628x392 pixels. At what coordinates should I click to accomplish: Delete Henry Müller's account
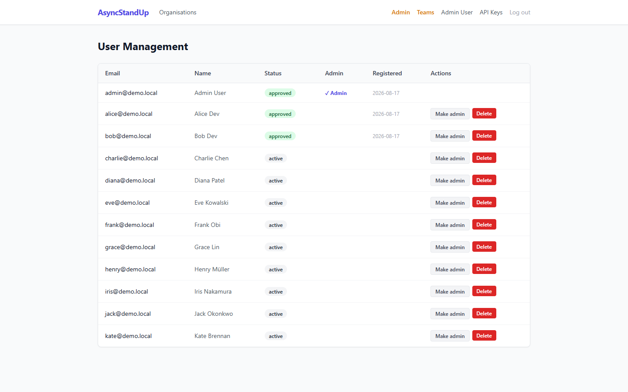[x=484, y=269]
